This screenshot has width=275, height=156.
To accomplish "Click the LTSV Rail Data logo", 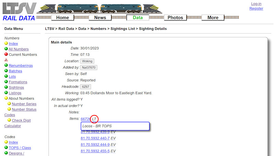I will coord(19,11).
